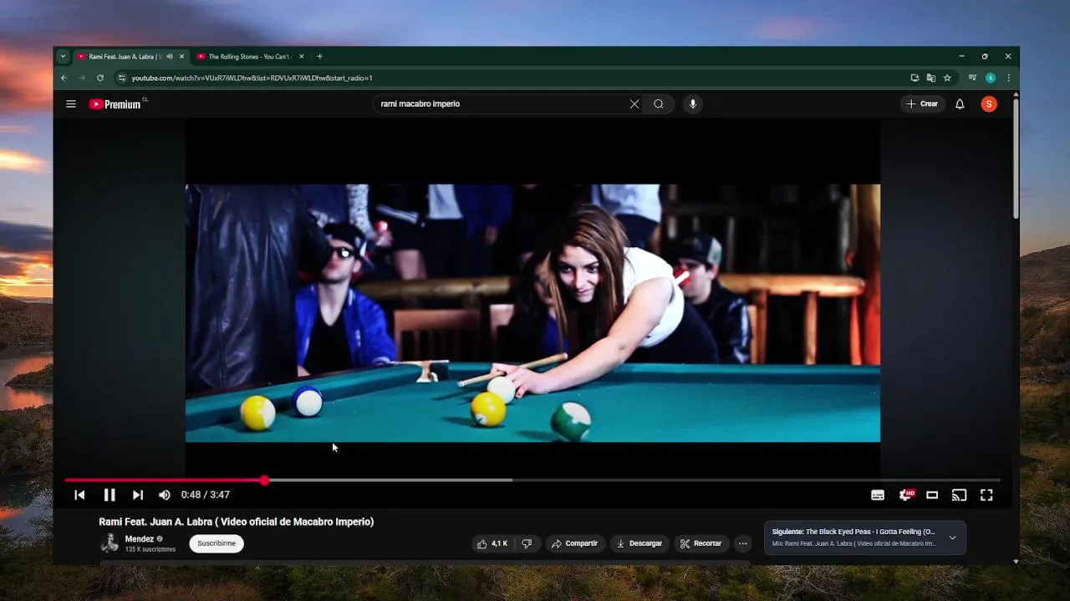Image resolution: width=1070 pixels, height=601 pixels.
Task: Click the 0:48 / 3:47 time display
Action: click(206, 495)
